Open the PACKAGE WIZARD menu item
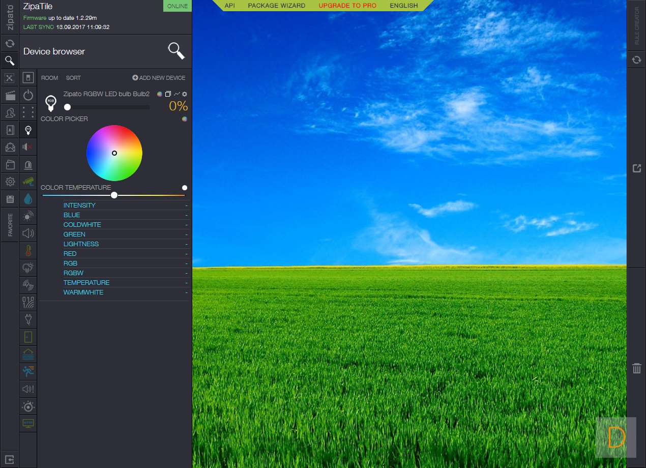This screenshot has height=468, width=646. (277, 6)
